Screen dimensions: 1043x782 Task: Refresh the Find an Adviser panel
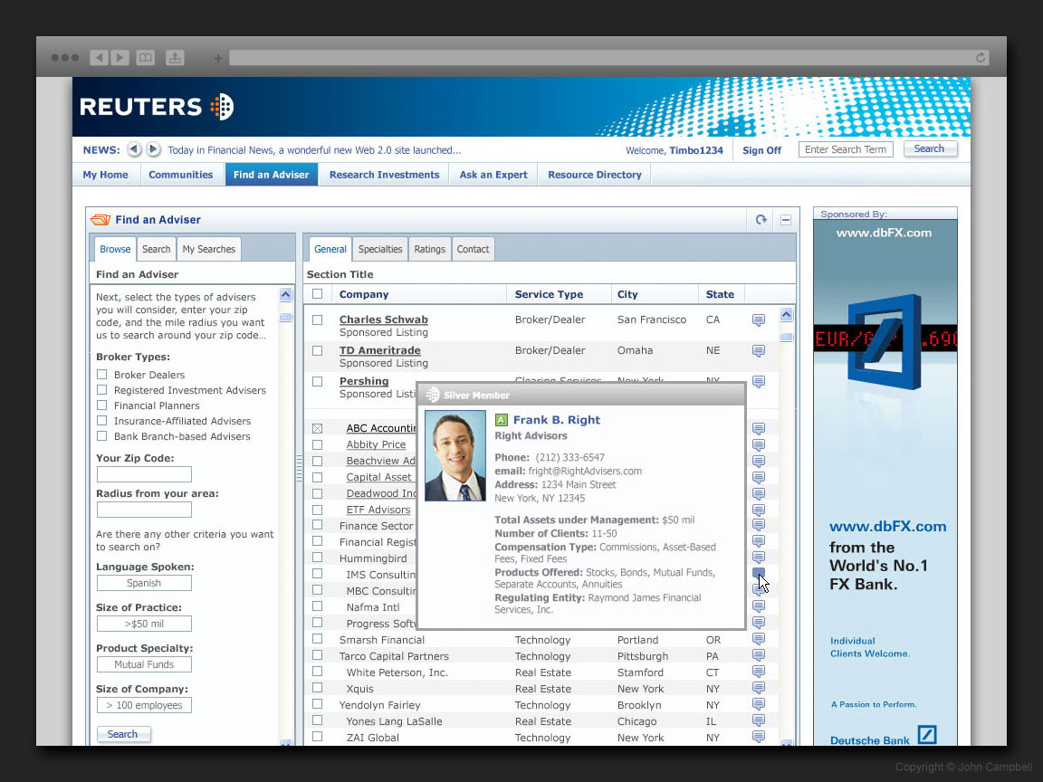(761, 219)
